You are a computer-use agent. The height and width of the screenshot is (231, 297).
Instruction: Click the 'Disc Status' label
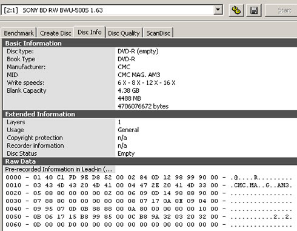pos(22,153)
